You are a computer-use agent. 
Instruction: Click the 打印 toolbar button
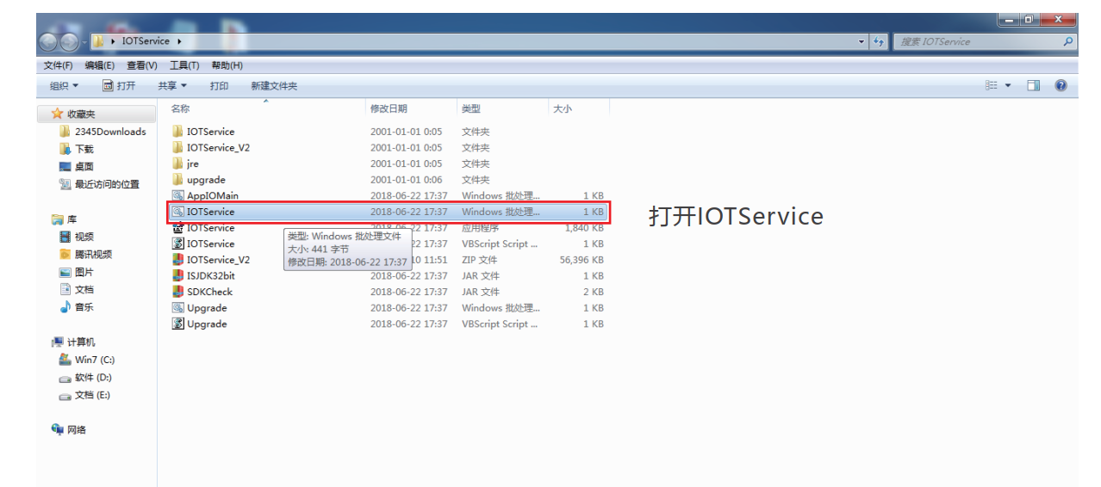tap(219, 85)
